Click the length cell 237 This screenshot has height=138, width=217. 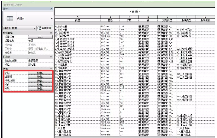pos(129,97)
